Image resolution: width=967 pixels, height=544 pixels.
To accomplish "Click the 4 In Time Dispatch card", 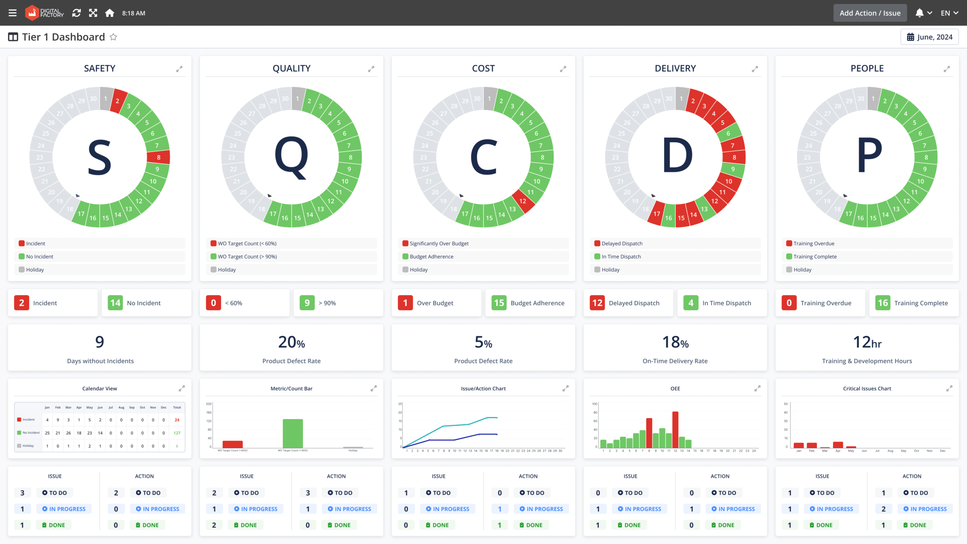I will (722, 303).
